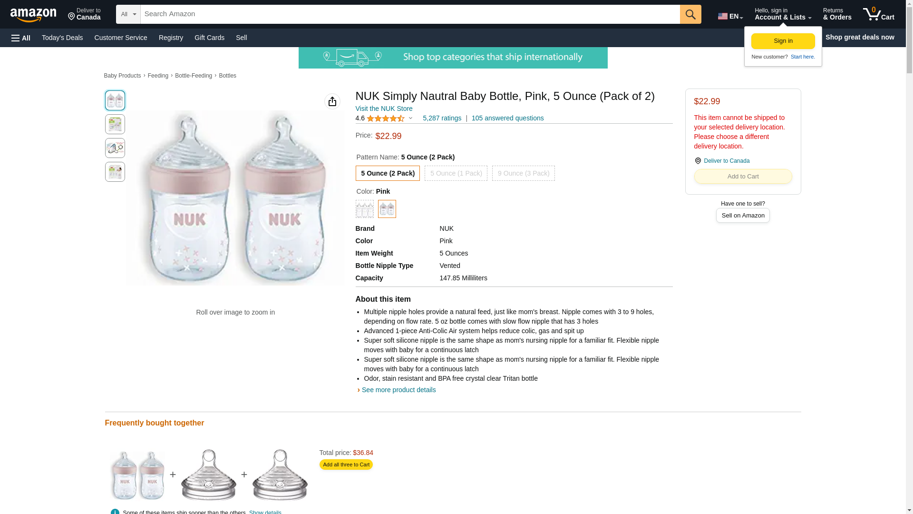
Task: Select the 9 Ounce (3 Pack) option
Action: (523, 173)
